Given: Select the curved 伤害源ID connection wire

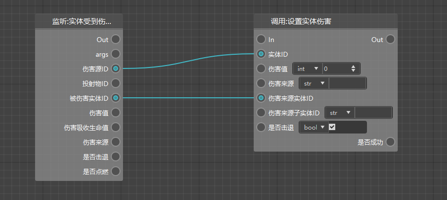Looking at the screenshot, I should click(x=188, y=61).
